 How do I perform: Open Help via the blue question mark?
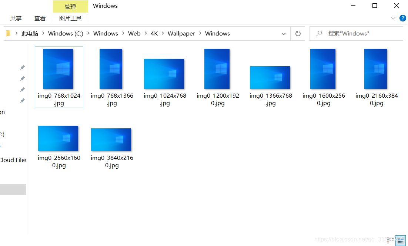[x=402, y=18]
